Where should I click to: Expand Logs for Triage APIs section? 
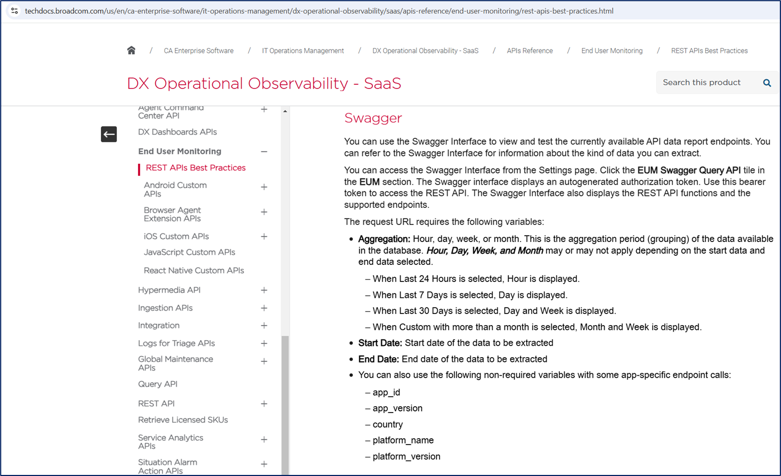[x=264, y=344]
